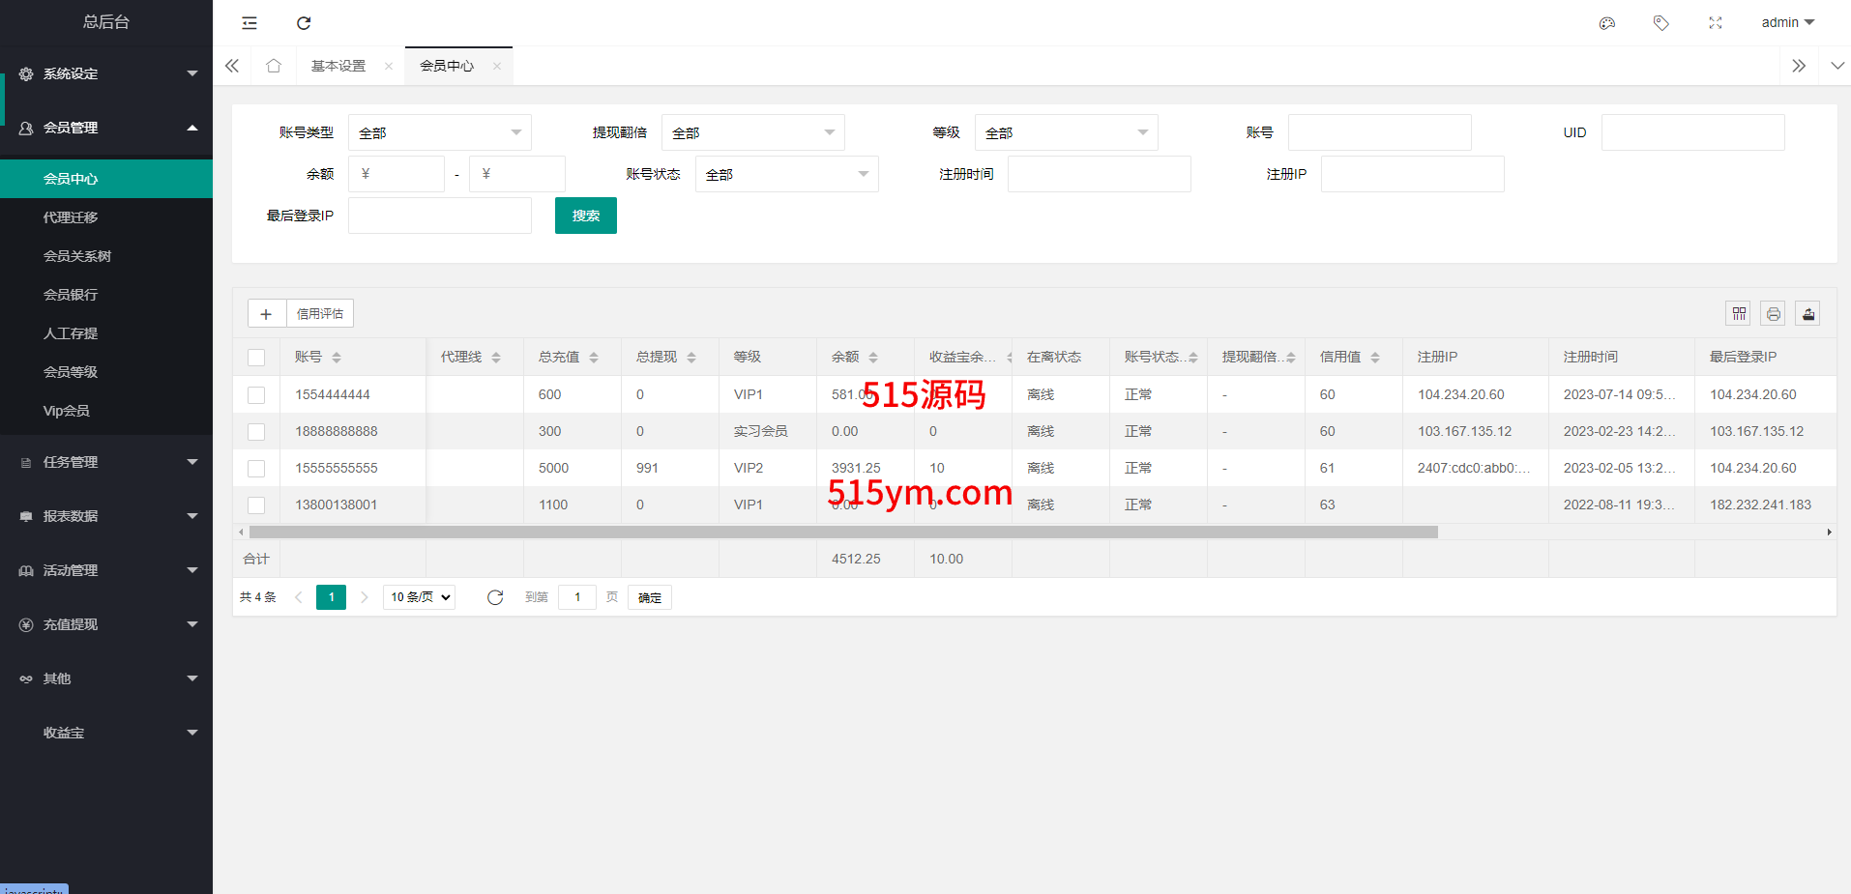Viewport: 1851px width, 894px height.
Task: Open the column filter grid icon
Action: click(x=1739, y=314)
